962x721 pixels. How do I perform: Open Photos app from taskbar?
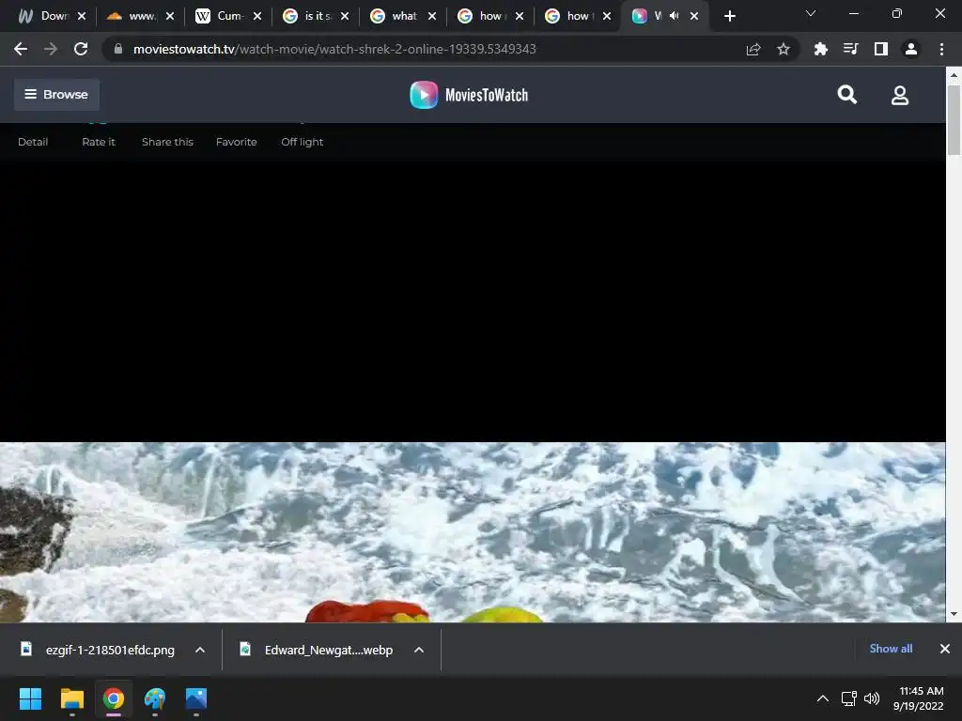point(196,698)
